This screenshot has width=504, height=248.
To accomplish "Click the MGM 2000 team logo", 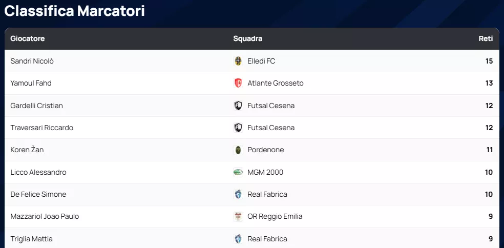I will 238,172.
